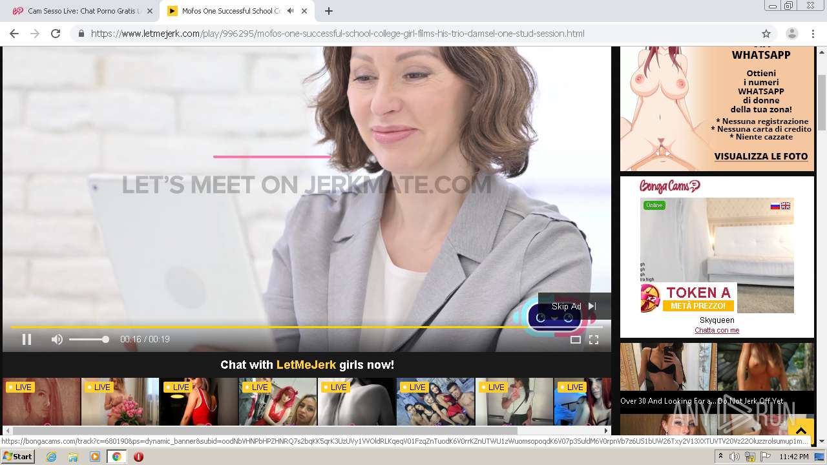Enter fullscreen from the player controls

click(594, 340)
